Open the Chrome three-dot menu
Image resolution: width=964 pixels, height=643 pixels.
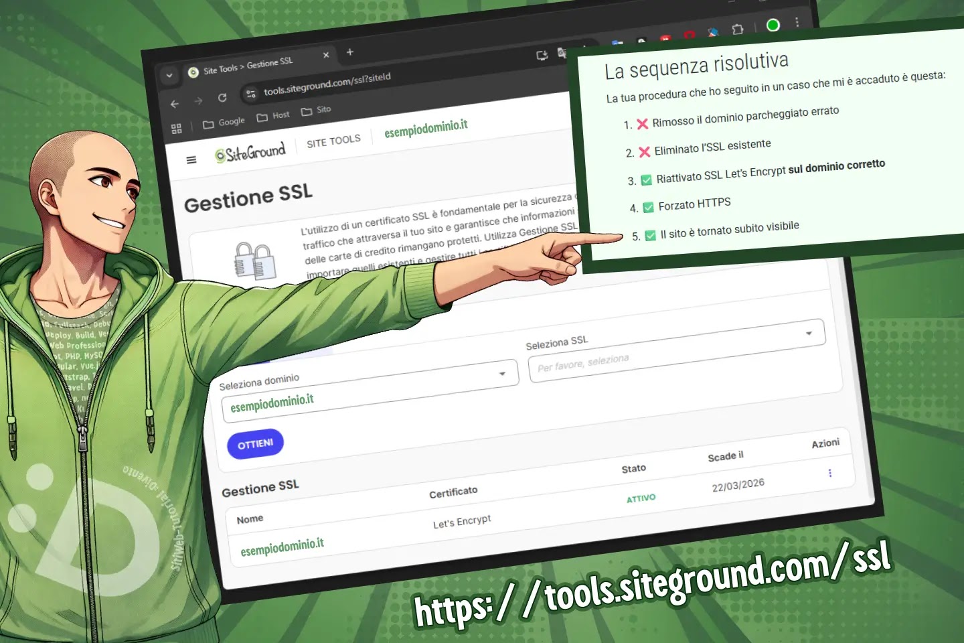(x=797, y=22)
